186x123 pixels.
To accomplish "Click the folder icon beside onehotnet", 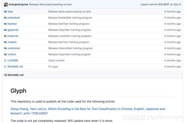I will pyautogui.click(x=5, y=48).
